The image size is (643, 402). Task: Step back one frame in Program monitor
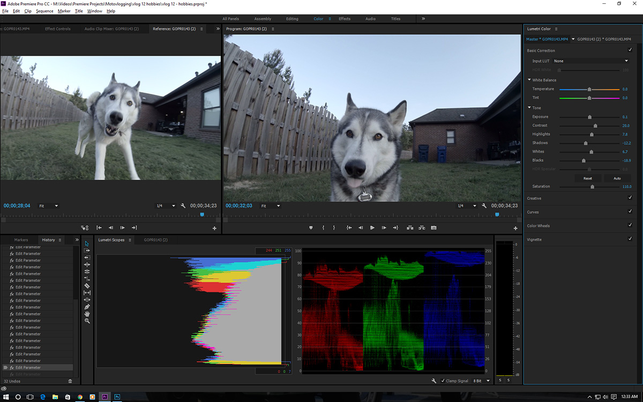[361, 228]
